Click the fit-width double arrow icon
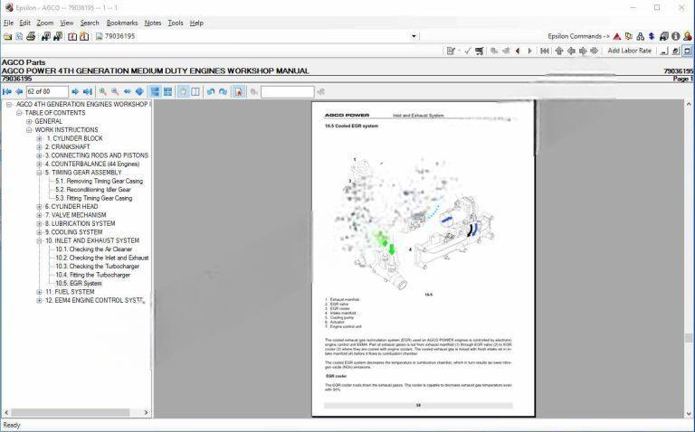The image size is (695, 432). 128,91
